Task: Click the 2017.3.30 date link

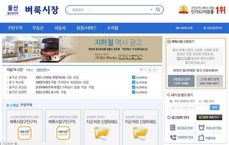Action: click(x=183, y=58)
